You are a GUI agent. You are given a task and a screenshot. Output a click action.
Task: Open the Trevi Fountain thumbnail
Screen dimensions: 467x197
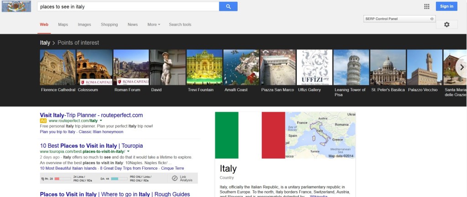pyautogui.click(x=204, y=67)
